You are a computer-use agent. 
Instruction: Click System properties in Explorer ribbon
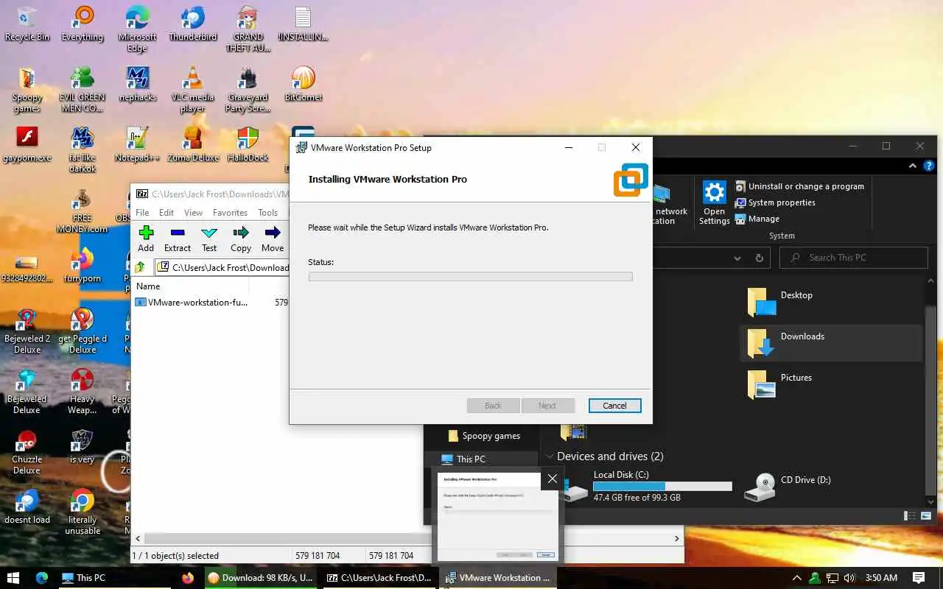(775, 202)
